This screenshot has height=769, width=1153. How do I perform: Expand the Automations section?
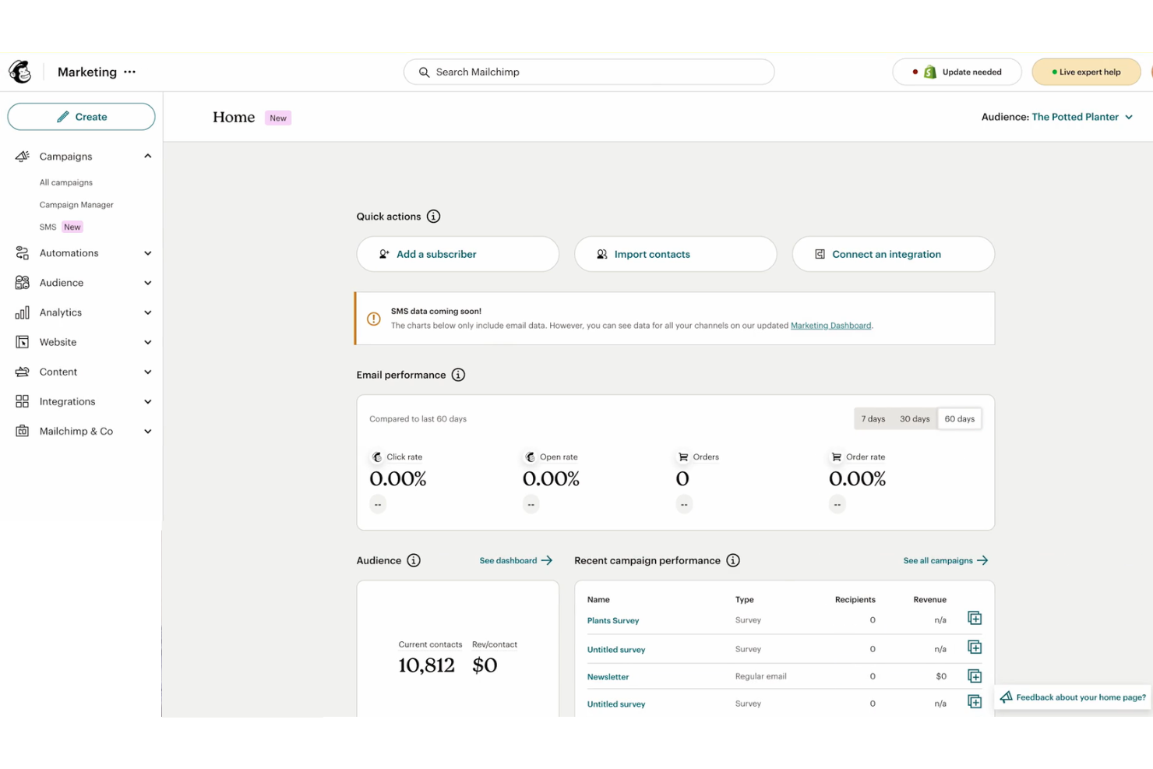click(x=69, y=252)
